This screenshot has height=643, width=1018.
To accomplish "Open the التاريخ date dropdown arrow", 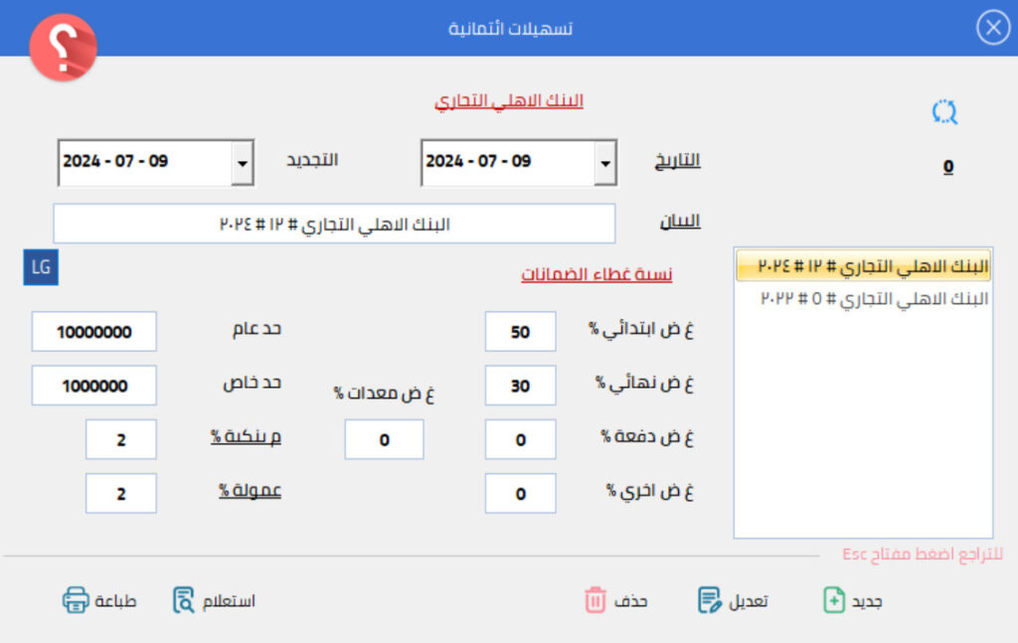I will click(604, 163).
